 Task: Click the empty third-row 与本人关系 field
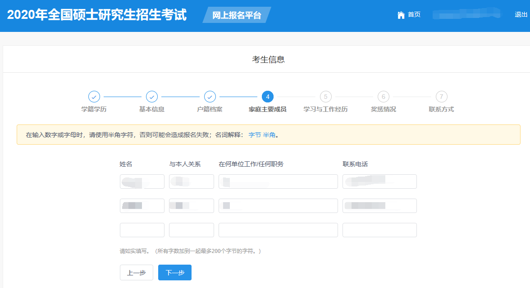[191, 230]
